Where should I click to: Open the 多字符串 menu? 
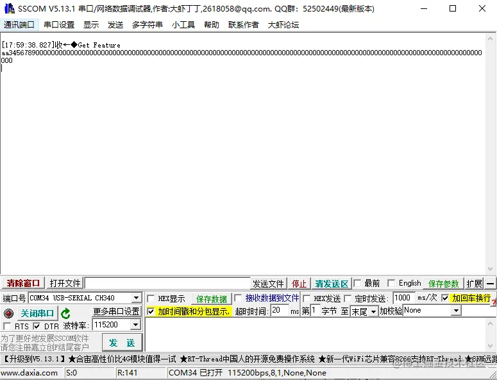point(147,24)
